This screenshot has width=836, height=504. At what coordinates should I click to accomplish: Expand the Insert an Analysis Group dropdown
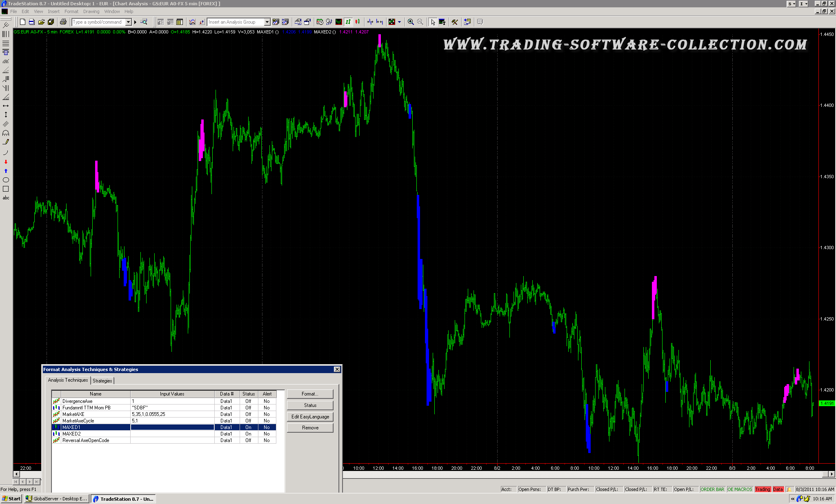coord(267,22)
